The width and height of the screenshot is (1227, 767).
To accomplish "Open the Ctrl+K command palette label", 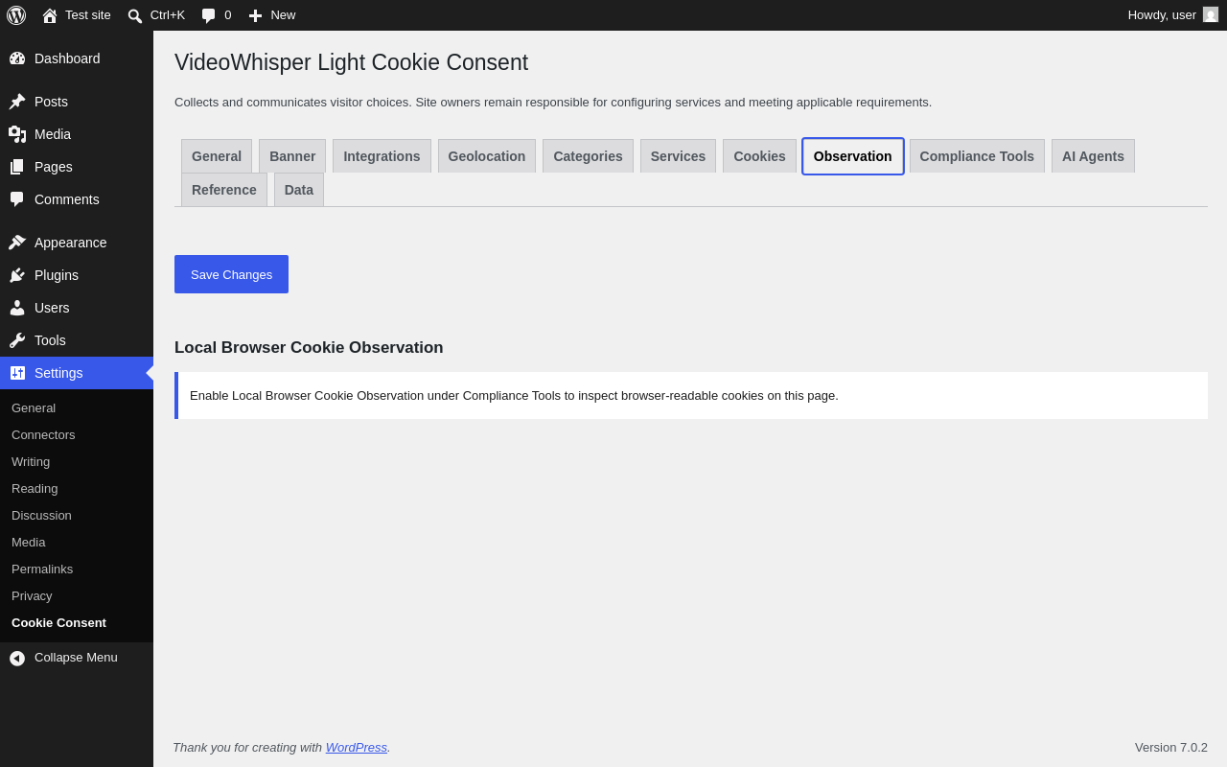I will tap(168, 14).
